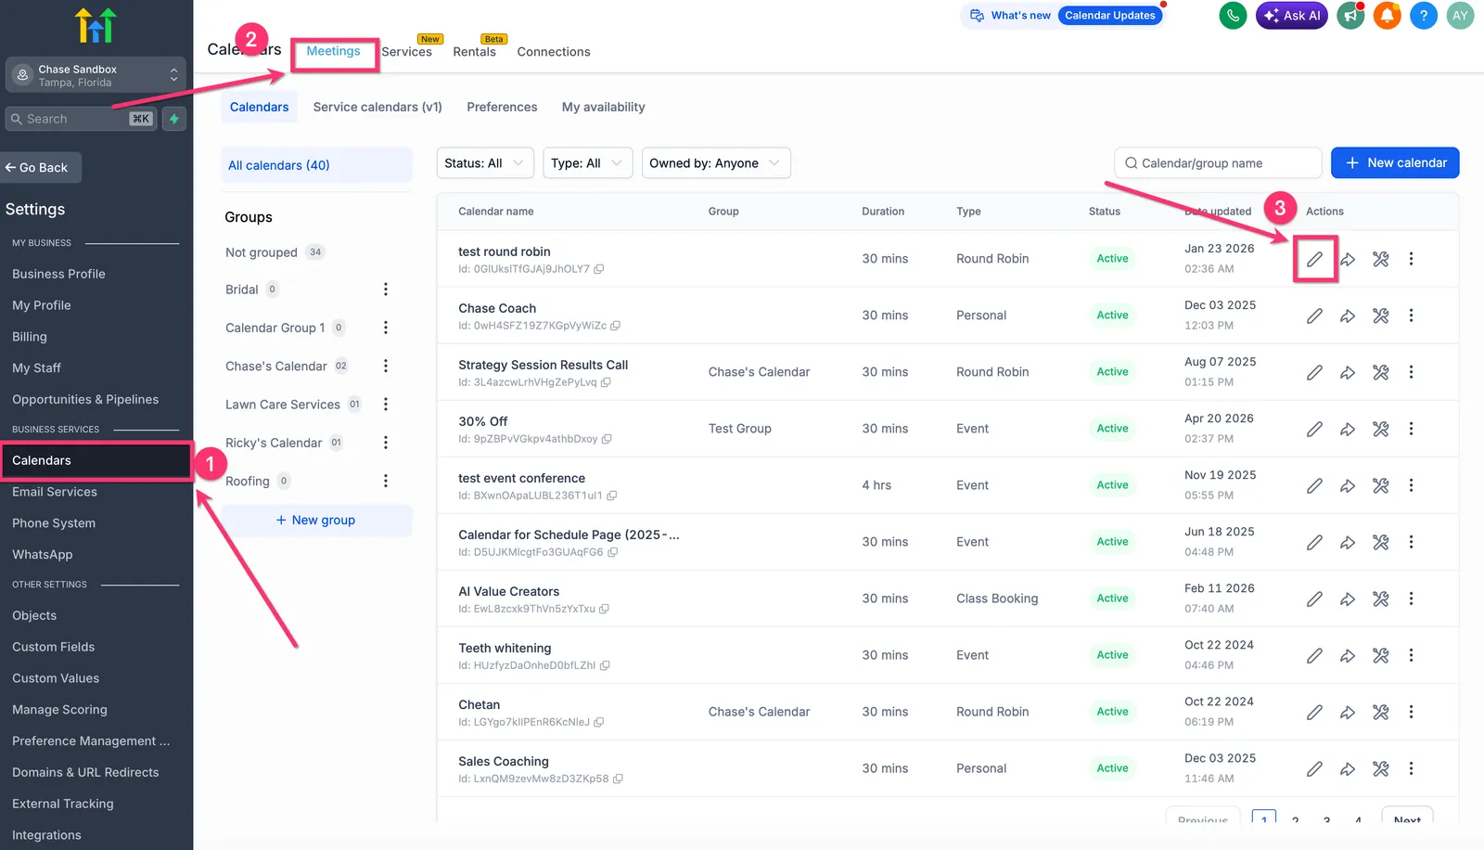The image size is (1484, 850).
Task: Open Bridal group options menu
Action: click(386, 290)
